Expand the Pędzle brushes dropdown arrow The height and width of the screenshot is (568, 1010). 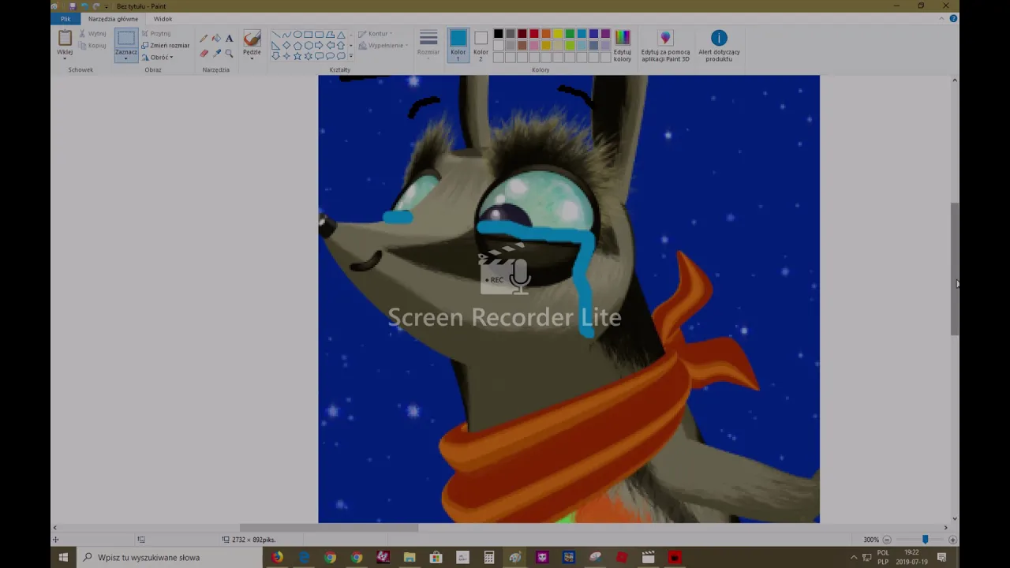pos(252,58)
